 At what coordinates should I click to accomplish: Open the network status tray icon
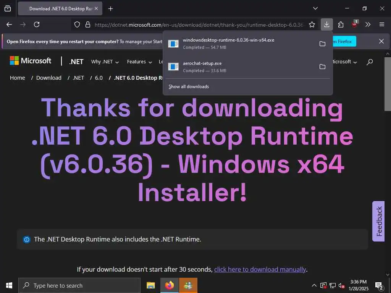[333, 285]
